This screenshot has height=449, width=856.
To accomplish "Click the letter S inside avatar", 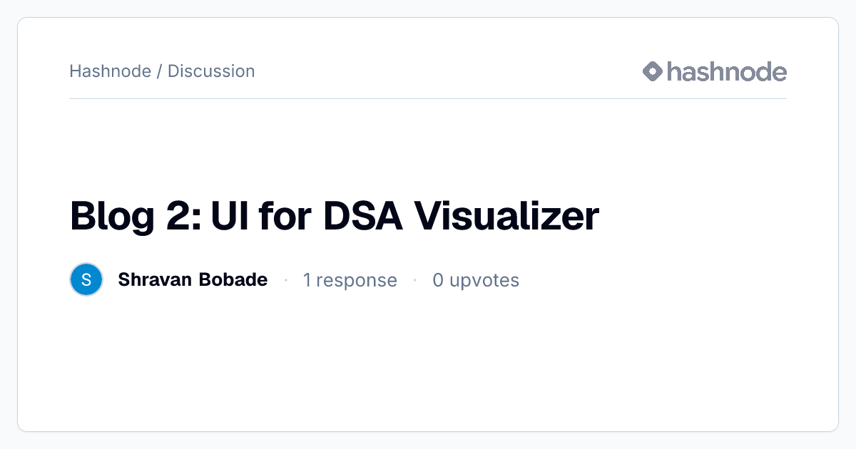I will coord(86,279).
